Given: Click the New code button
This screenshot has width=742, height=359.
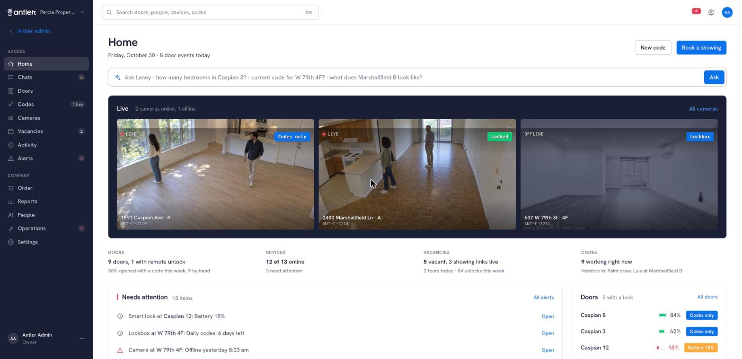Looking at the screenshot, I should coord(653,48).
